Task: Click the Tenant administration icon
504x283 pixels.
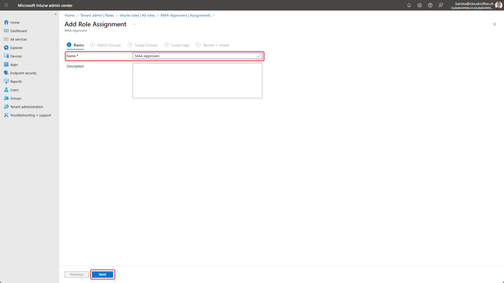Action: click(x=6, y=107)
